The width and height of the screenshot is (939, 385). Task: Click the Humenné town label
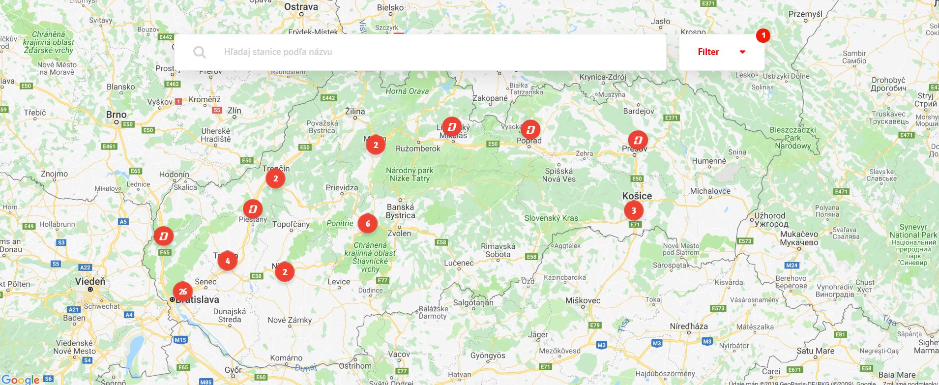tap(709, 161)
